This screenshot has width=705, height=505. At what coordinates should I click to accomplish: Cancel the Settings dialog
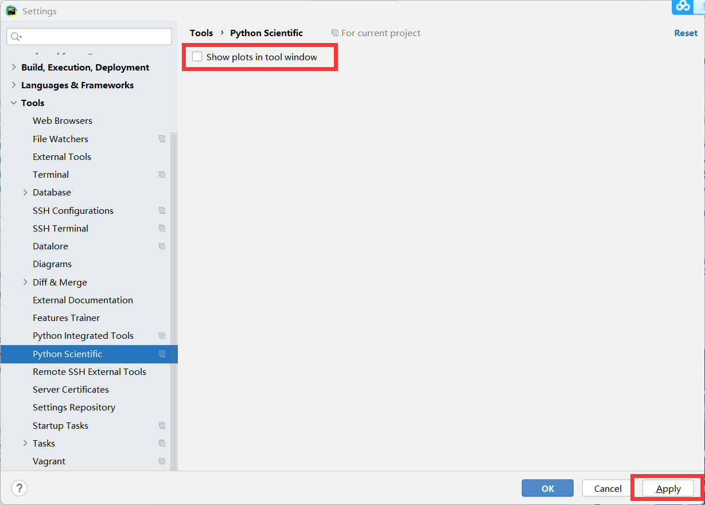607,488
